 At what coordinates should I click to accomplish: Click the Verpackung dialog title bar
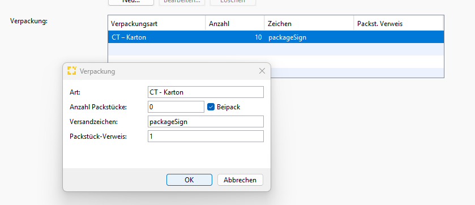click(166, 71)
